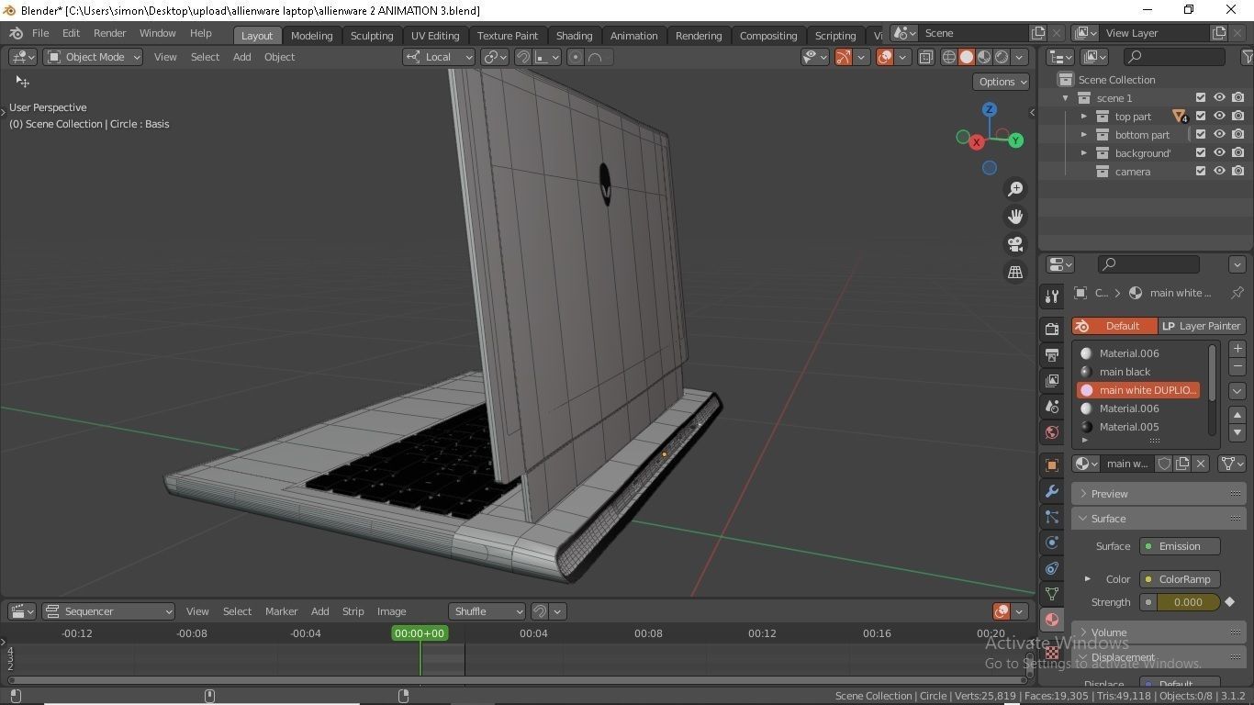Viewport: 1254px width, 705px height.
Task: Expand the 'bottom part' collection
Action: pyautogui.click(x=1084, y=135)
